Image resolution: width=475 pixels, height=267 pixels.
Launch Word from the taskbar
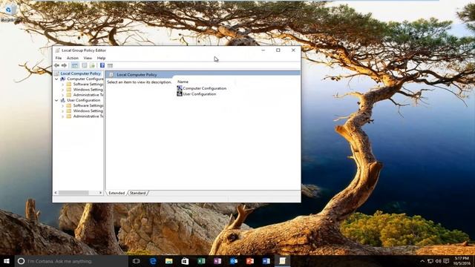[x=266, y=261]
